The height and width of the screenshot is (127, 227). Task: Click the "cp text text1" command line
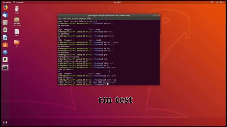point(88,42)
